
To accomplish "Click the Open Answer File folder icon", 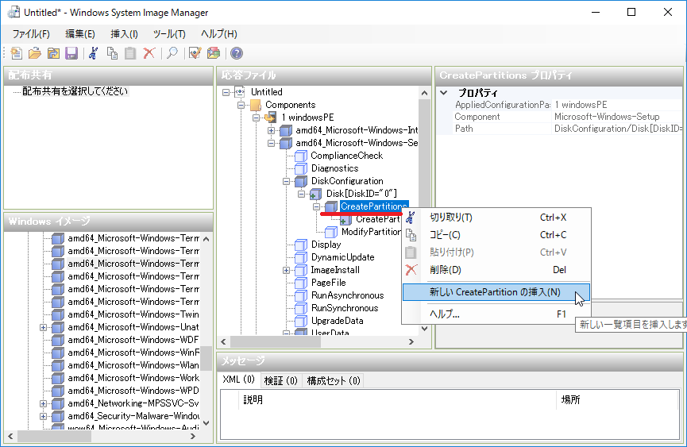I will 35,53.
